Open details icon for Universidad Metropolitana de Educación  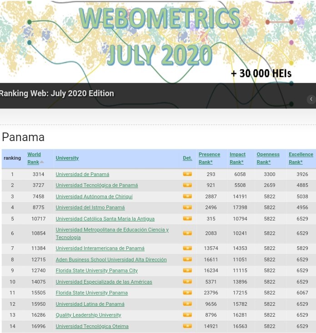[x=187, y=233]
